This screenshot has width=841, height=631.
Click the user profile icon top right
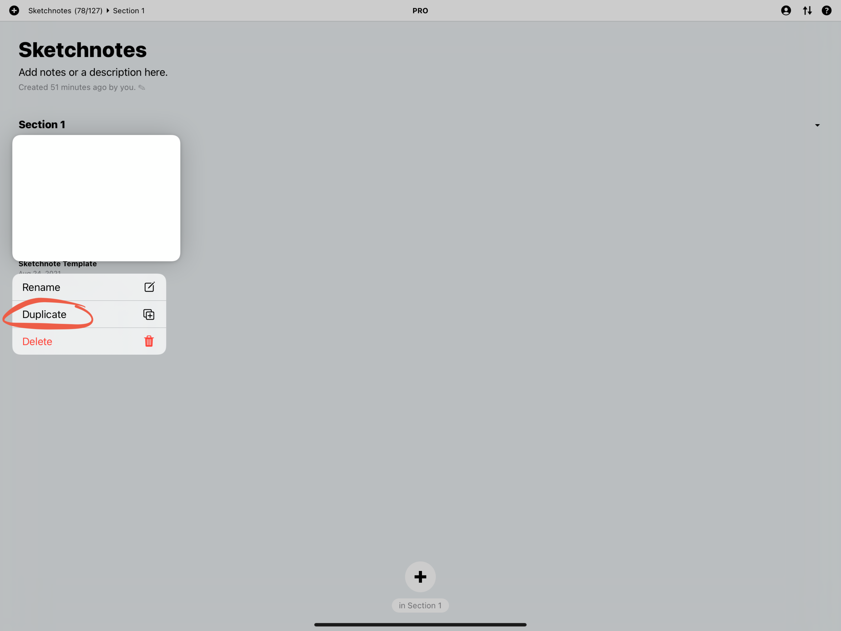coord(786,11)
